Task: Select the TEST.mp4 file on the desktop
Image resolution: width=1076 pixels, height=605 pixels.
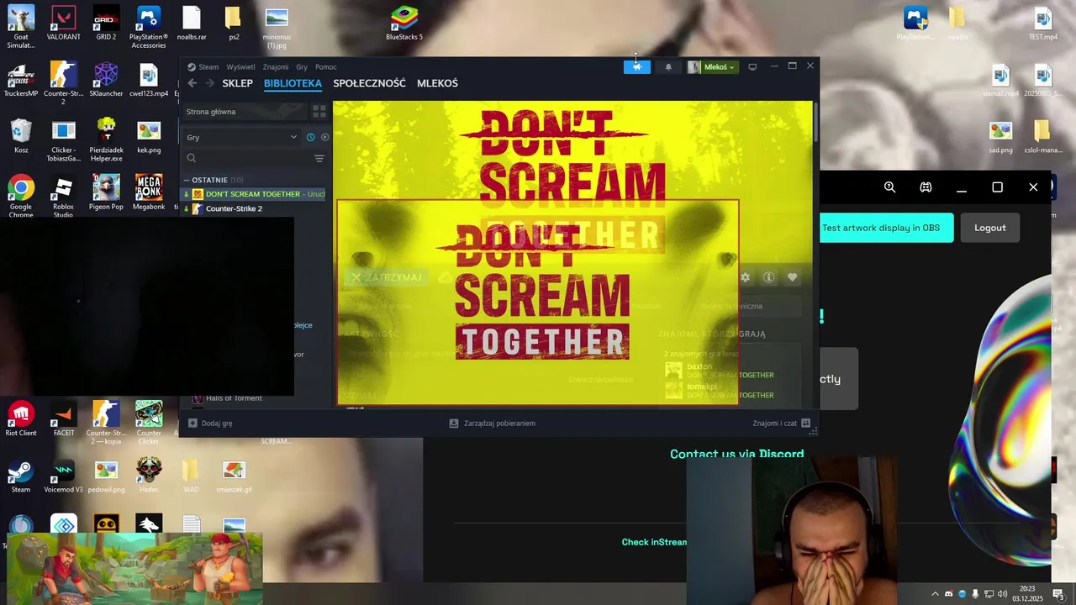Action: (x=1043, y=23)
